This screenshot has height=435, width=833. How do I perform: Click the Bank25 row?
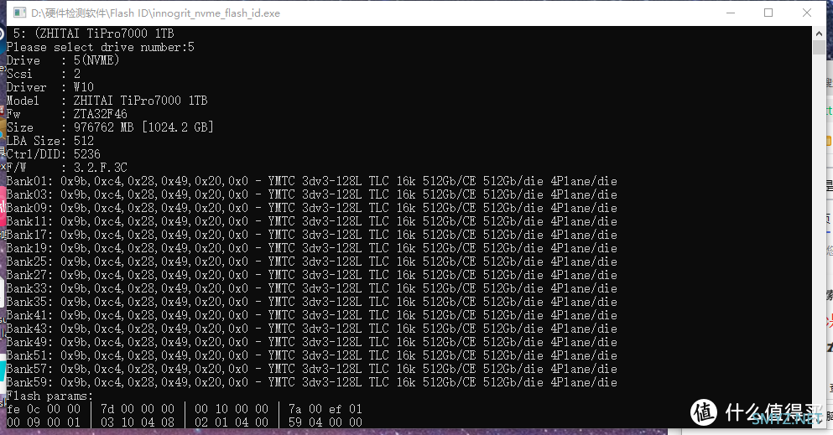click(x=312, y=262)
